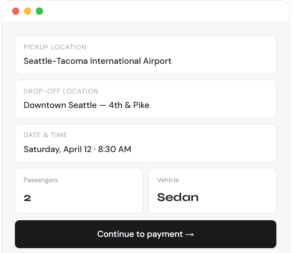Click the "Passengers" label

point(41,180)
